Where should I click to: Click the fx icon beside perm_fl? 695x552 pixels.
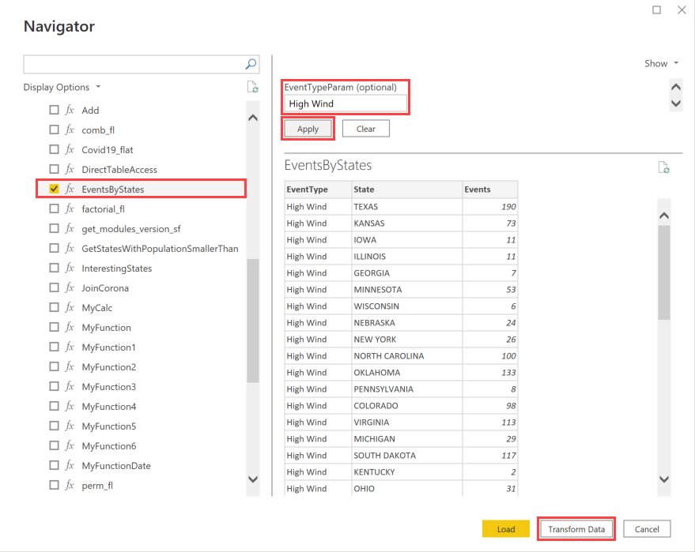(x=70, y=486)
